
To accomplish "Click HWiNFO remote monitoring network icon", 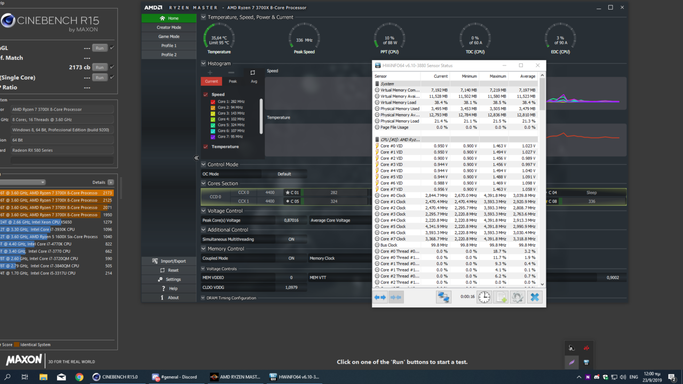I will [443, 297].
